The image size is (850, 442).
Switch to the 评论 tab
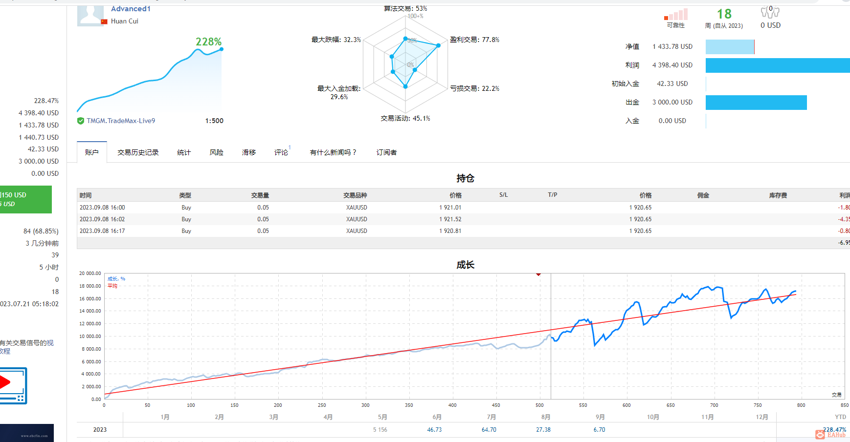point(281,152)
